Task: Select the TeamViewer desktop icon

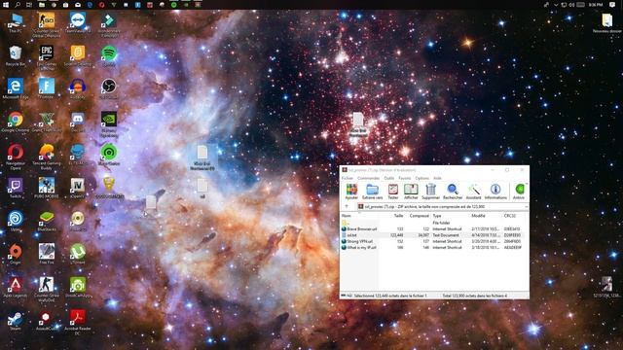Action: click(78, 23)
